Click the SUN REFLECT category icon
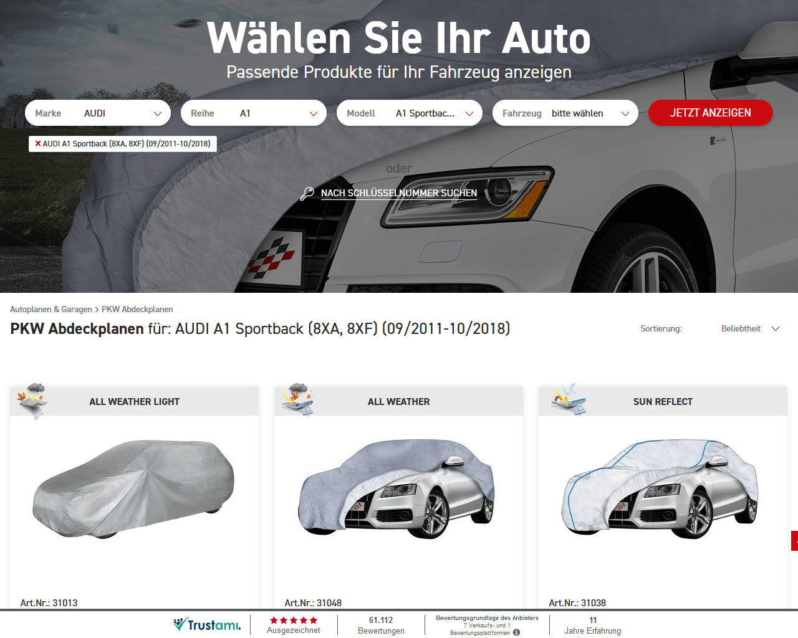 (569, 399)
